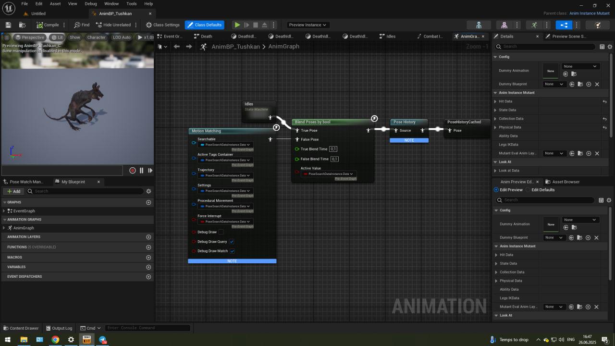Click the Compile button
Screen dimensions: 615x346
click(x=48, y=25)
